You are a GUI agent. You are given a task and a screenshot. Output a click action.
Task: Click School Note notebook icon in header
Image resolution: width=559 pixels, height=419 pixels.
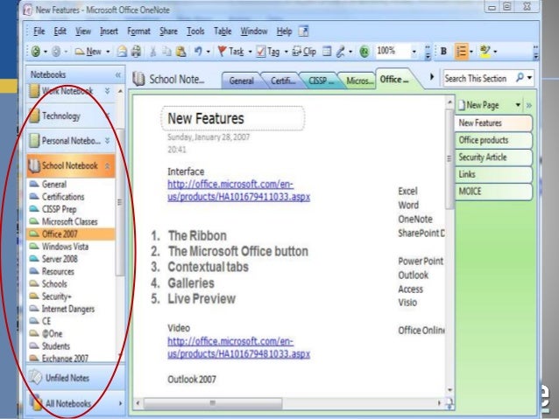coord(138,79)
